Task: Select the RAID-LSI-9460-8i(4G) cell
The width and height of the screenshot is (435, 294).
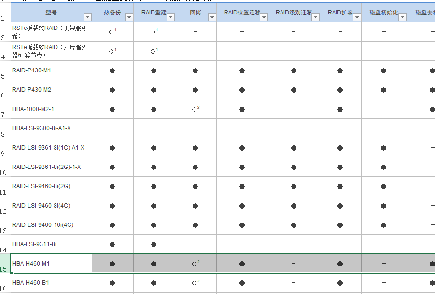Action: click(x=51, y=206)
